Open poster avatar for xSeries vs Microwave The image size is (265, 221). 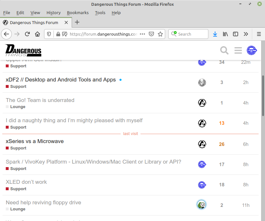[x=202, y=144]
